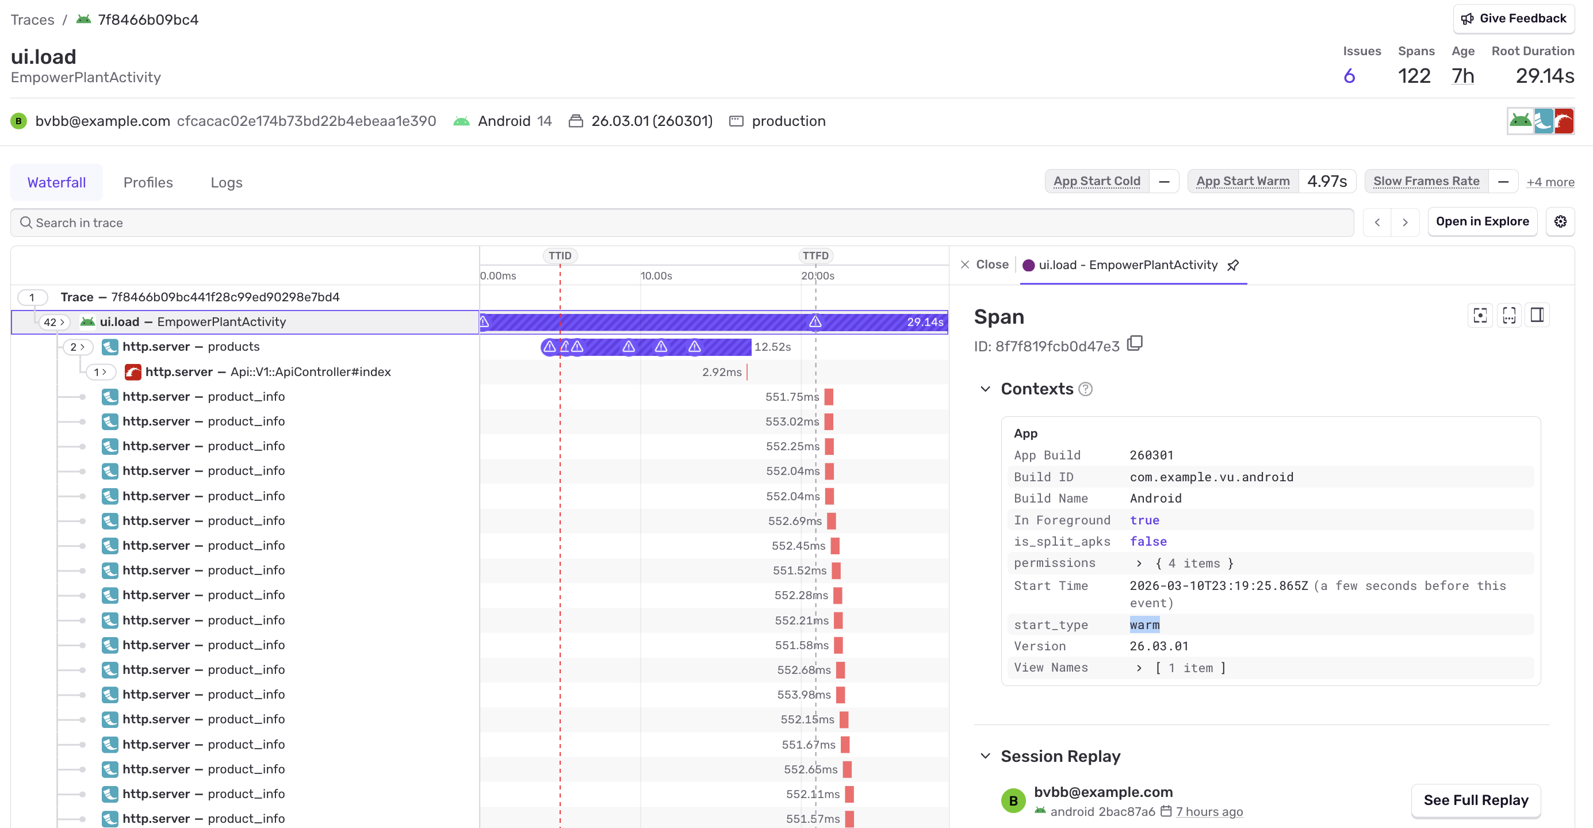Switch to the Profiles tab
The width and height of the screenshot is (1593, 828).
click(x=148, y=182)
